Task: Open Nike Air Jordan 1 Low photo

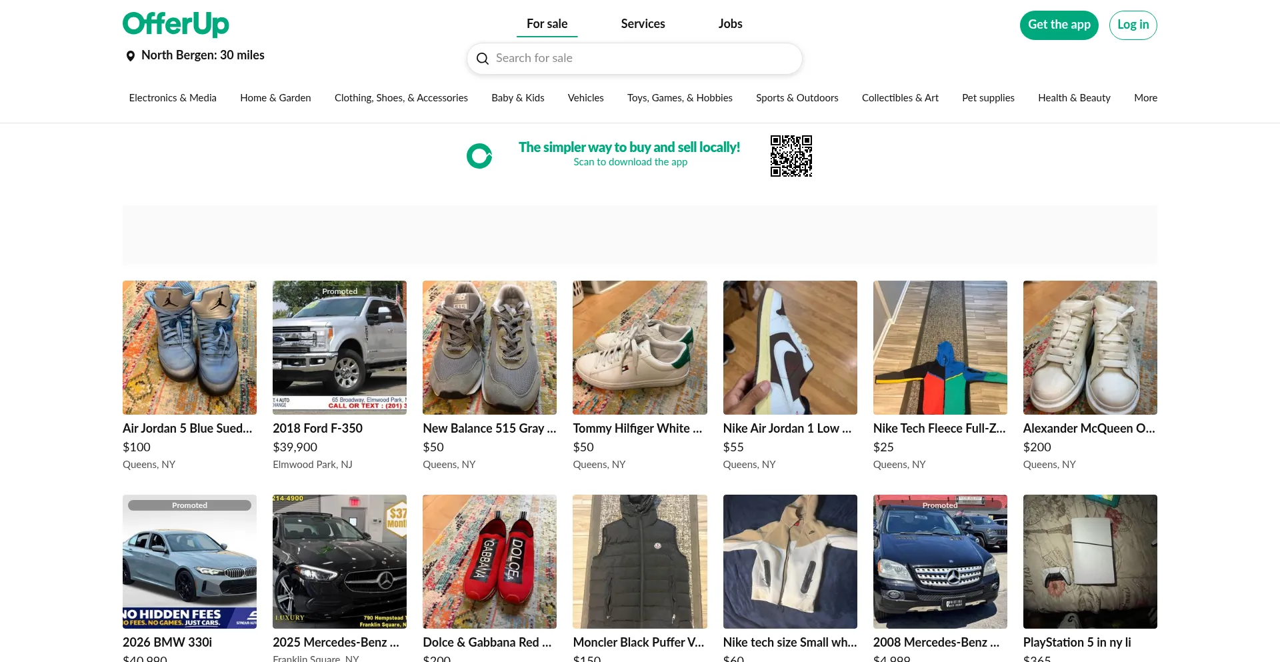Action: coord(790,347)
